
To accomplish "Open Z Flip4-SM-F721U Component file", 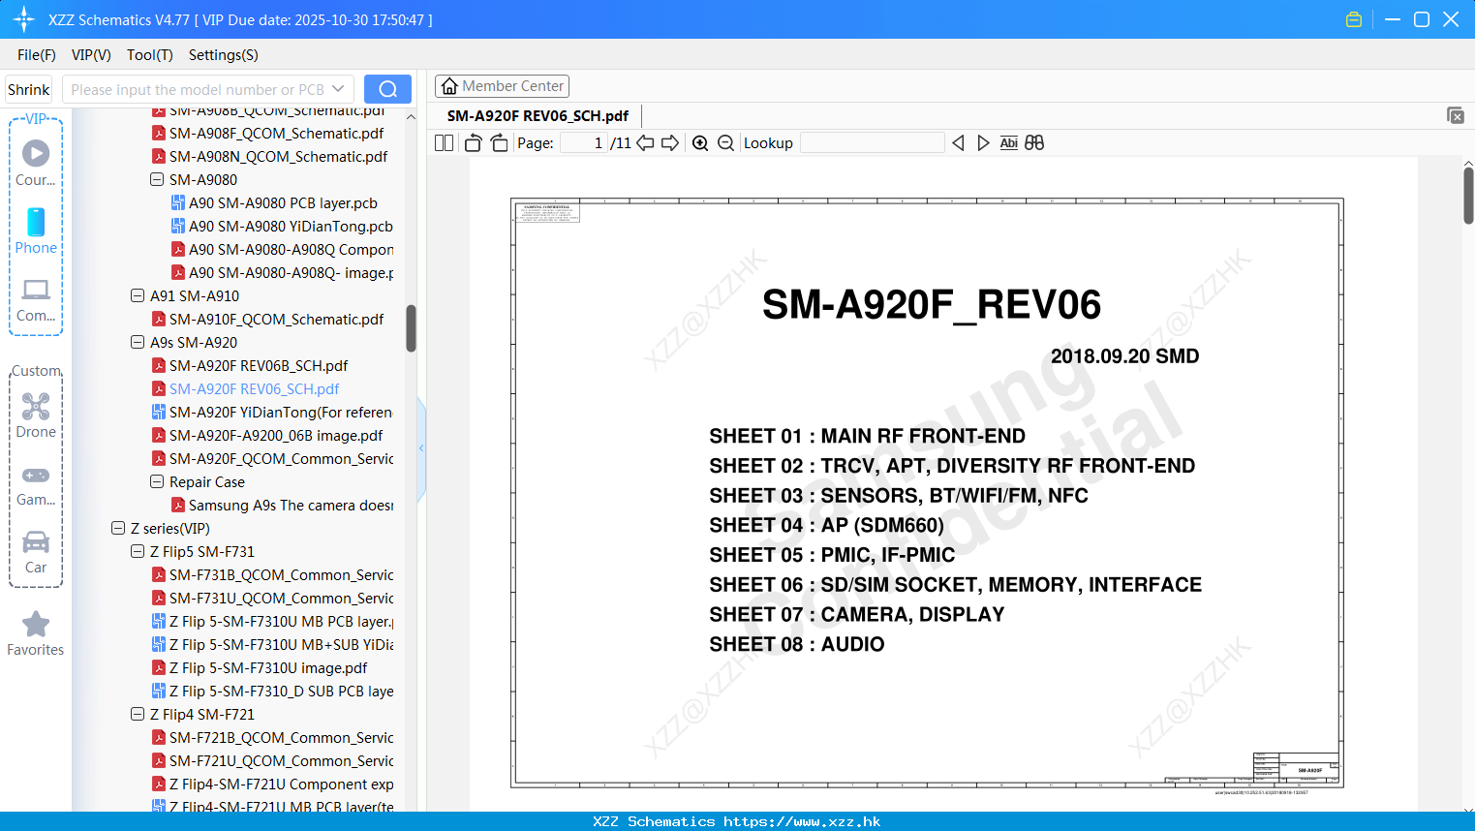I will (281, 784).
